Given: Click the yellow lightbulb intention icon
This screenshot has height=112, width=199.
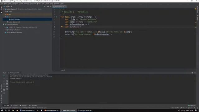Looking at the screenshot, I should click(62, 27).
